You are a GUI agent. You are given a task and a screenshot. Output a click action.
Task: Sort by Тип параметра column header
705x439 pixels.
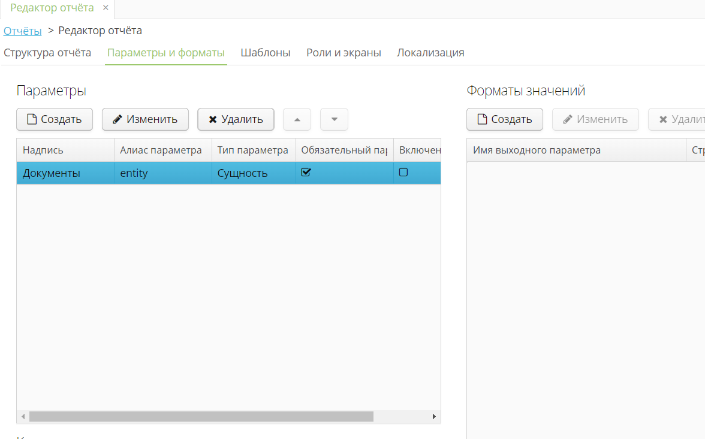[252, 151]
